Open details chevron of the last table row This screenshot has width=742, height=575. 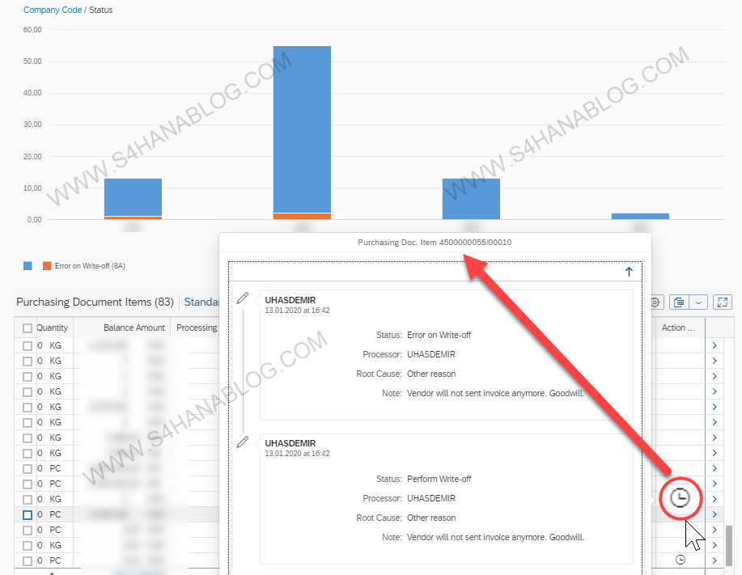pos(714,560)
